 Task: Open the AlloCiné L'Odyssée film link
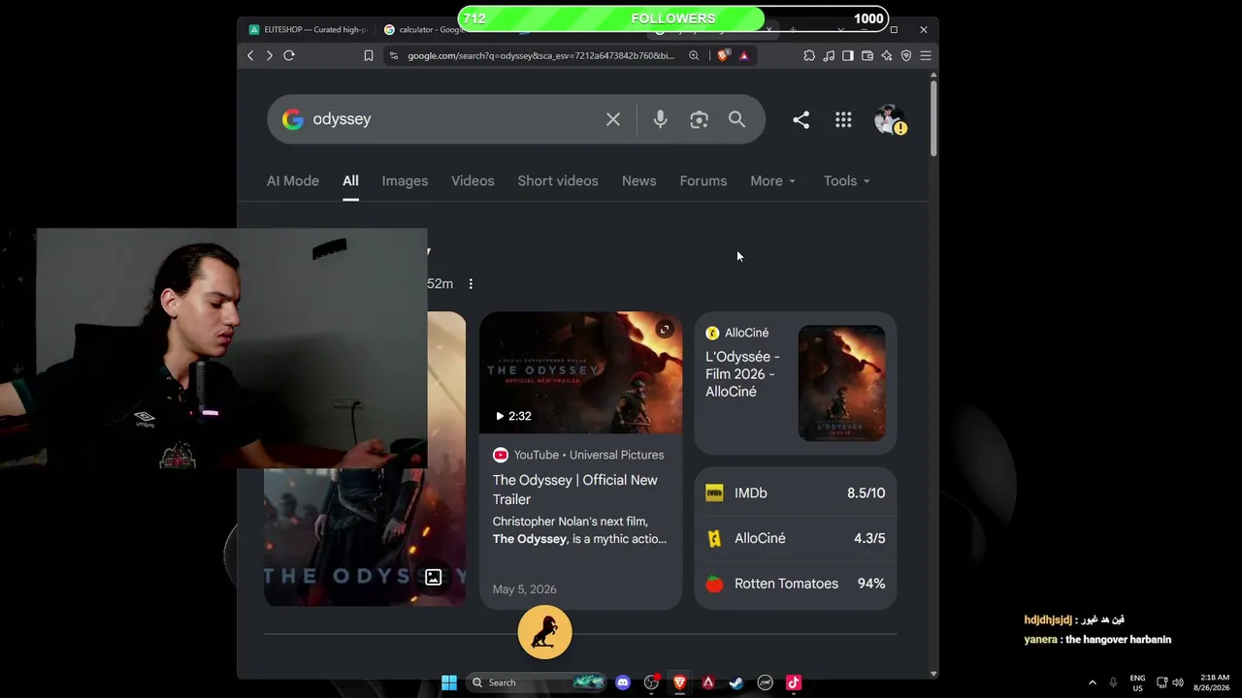click(742, 374)
